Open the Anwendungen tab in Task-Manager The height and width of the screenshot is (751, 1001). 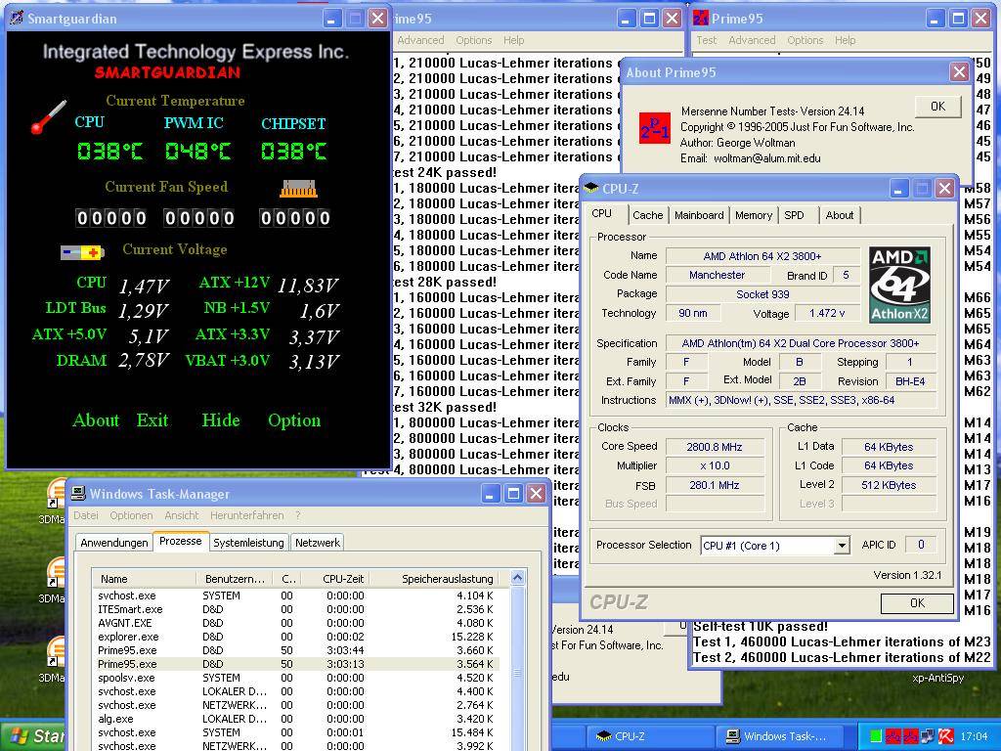coord(114,542)
